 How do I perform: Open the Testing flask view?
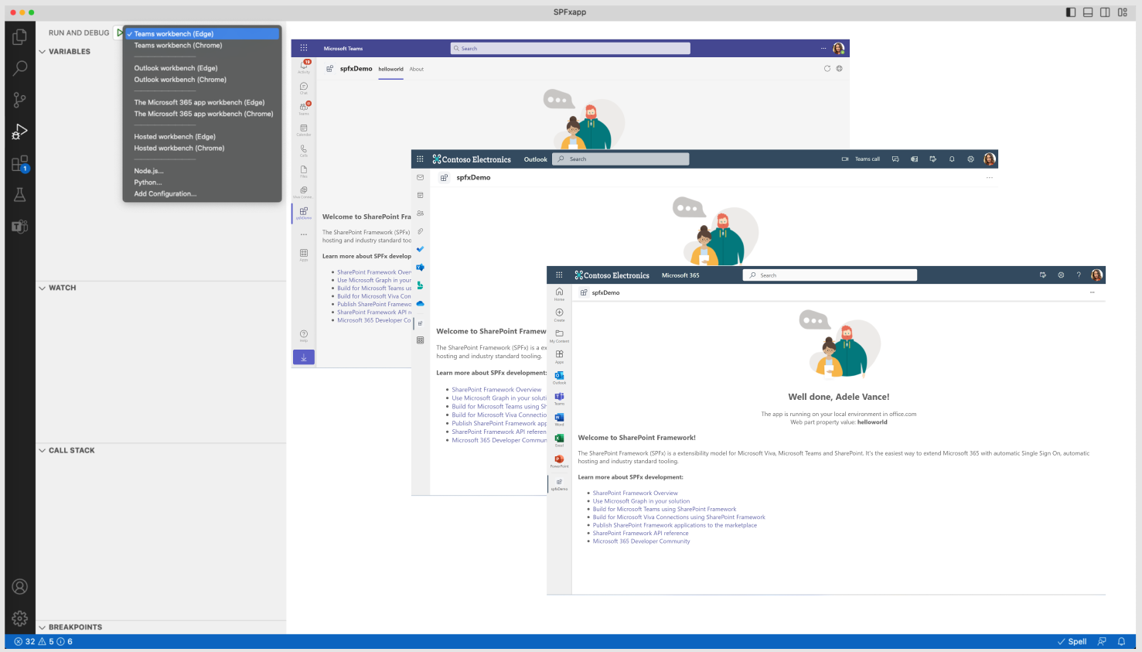[20, 195]
